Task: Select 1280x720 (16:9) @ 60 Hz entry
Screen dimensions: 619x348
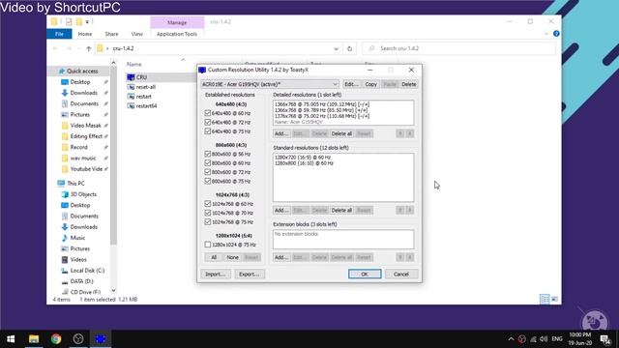Action: point(303,157)
